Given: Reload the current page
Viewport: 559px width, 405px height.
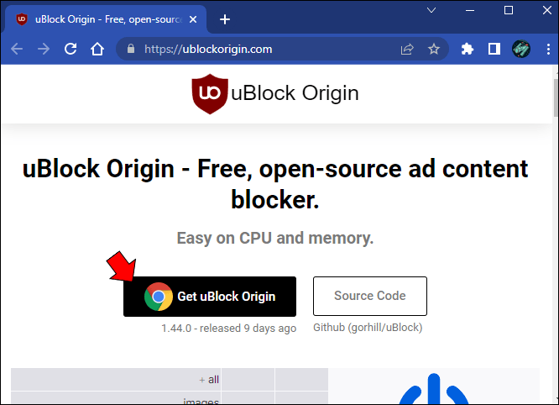Looking at the screenshot, I should click(x=71, y=49).
